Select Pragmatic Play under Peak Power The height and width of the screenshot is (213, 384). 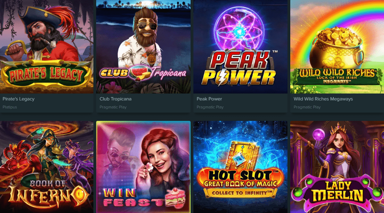pyautogui.click(x=210, y=107)
